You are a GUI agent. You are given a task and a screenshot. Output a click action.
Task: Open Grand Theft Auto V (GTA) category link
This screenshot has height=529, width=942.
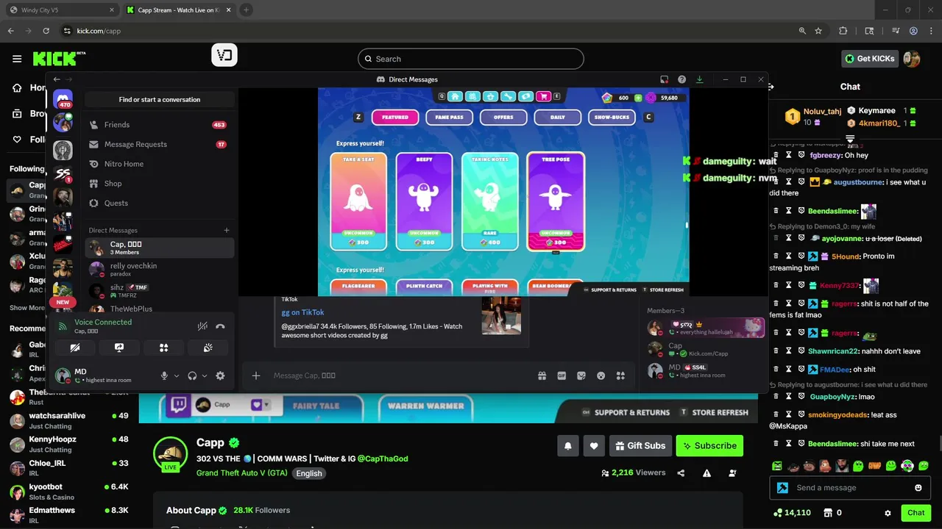241,473
